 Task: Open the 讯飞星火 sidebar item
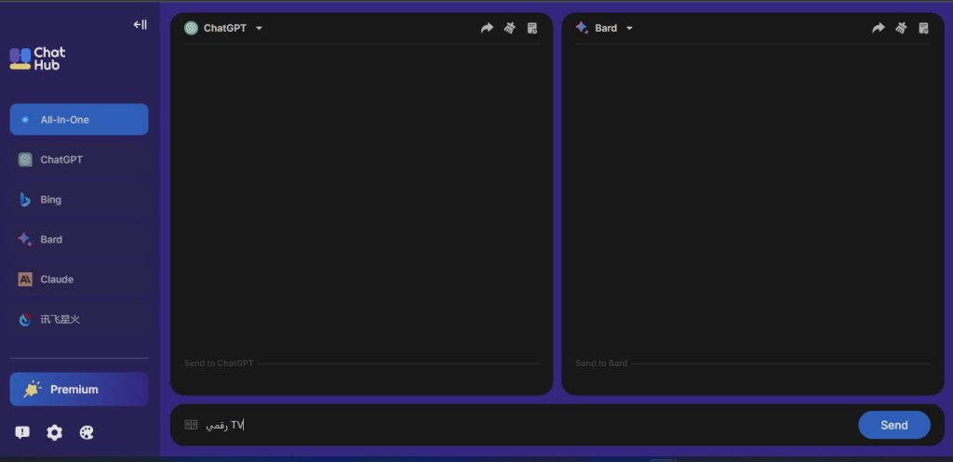(x=79, y=320)
